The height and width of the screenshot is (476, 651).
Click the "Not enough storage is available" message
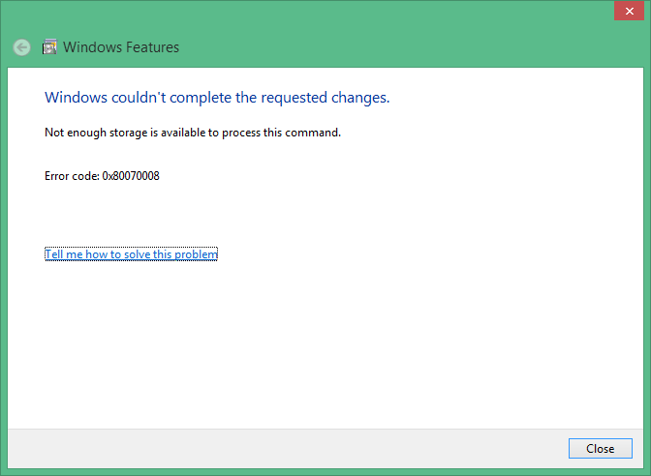pos(193,133)
